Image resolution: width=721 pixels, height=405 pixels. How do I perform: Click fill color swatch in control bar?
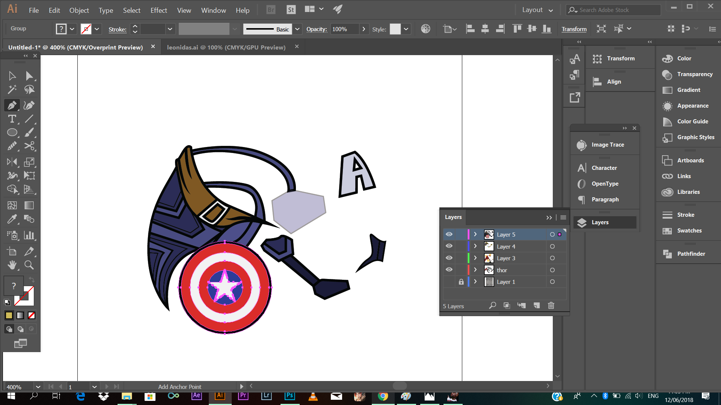point(61,29)
